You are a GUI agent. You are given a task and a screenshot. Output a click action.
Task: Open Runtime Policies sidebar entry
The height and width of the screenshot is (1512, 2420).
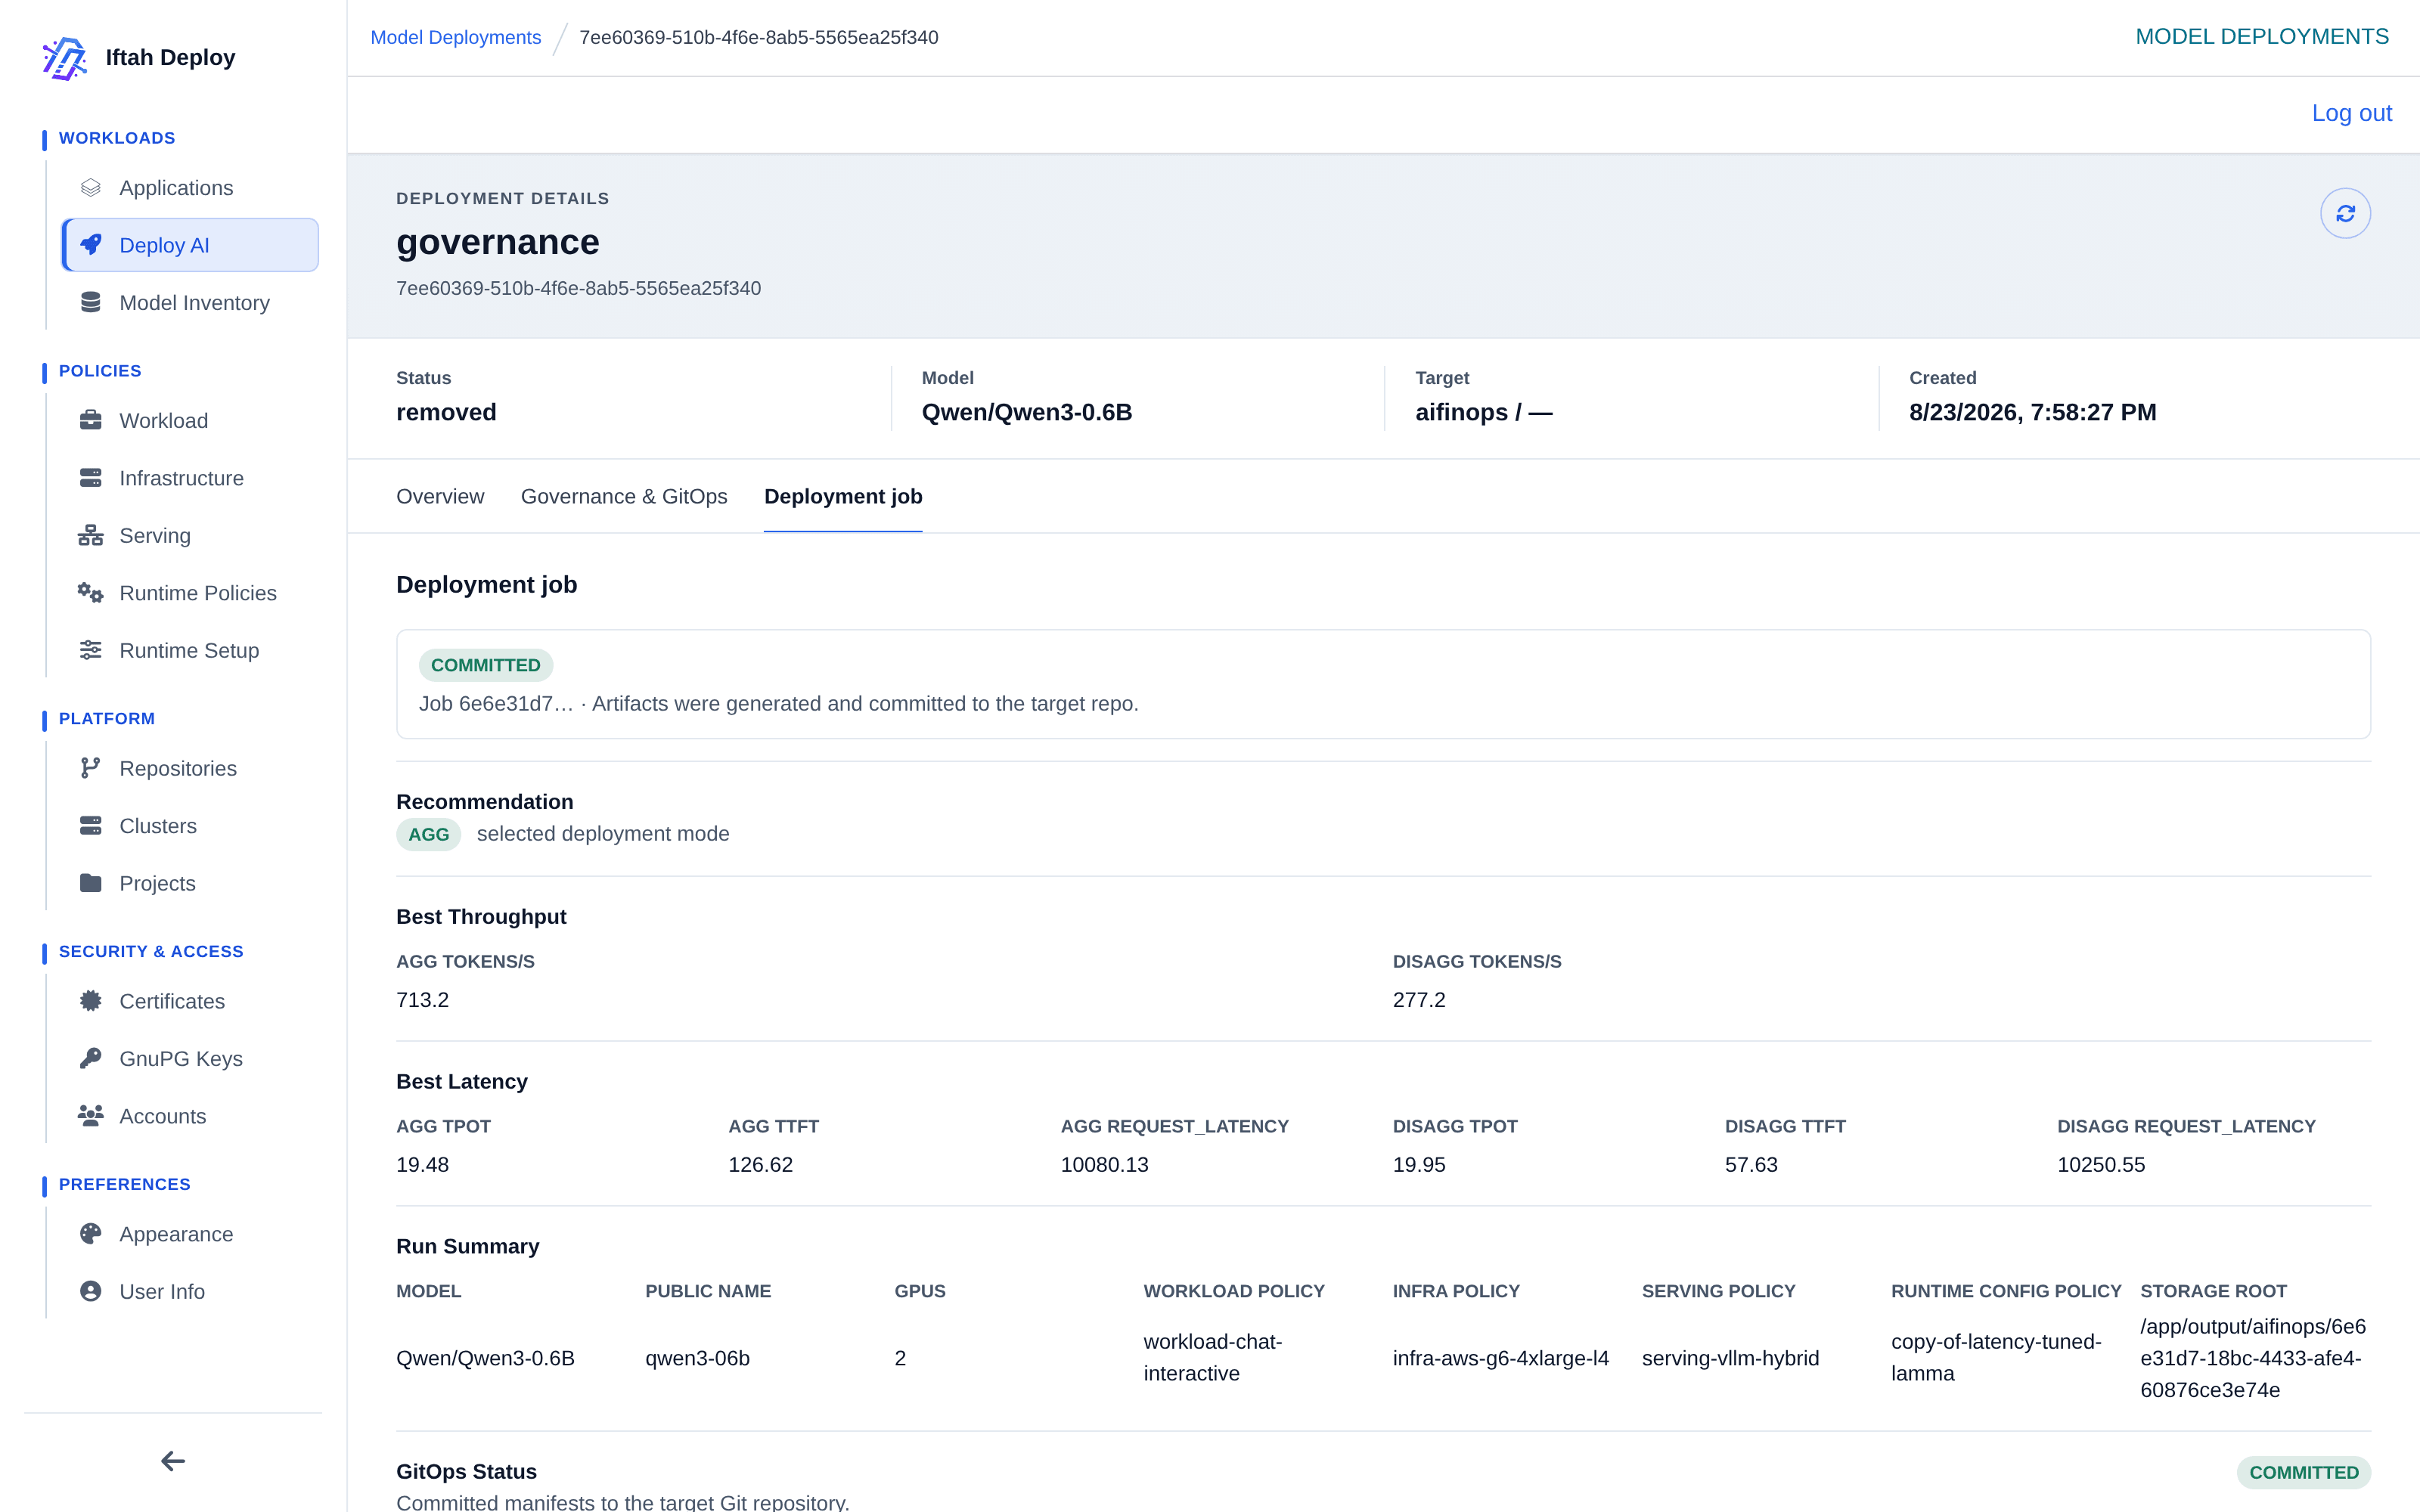point(190,593)
